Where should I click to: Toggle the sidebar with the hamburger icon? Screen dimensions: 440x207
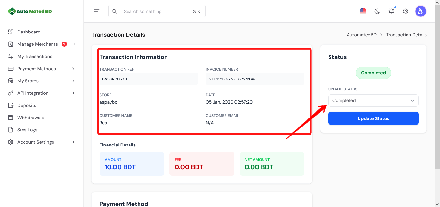click(96, 11)
